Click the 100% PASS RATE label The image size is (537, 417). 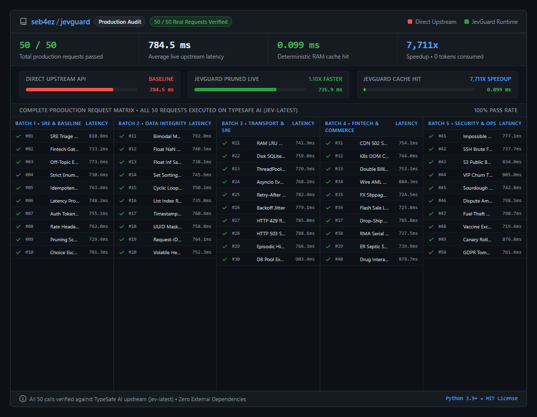click(x=496, y=110)
